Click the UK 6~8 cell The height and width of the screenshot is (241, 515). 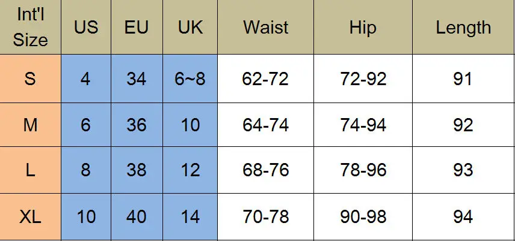coord(190,79)
